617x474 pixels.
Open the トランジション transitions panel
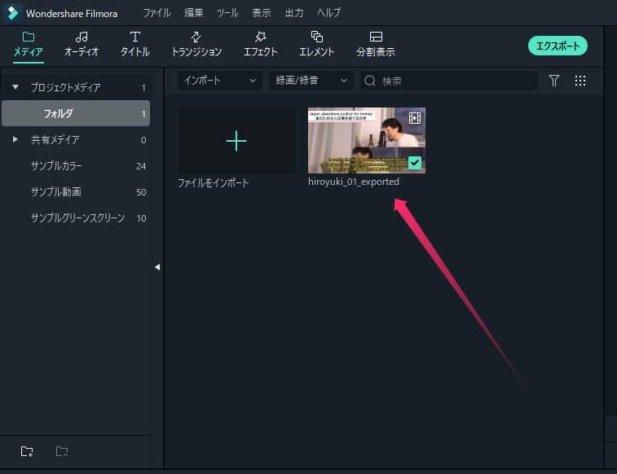click(196, 37)
